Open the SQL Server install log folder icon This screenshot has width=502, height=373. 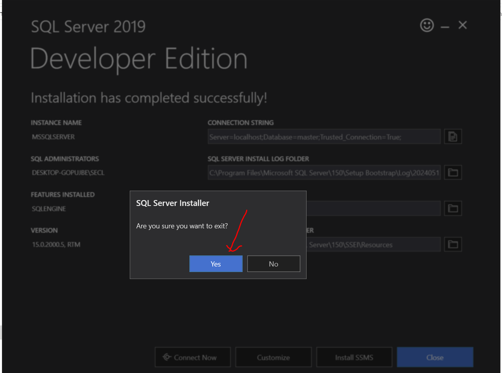coord(453,173)
